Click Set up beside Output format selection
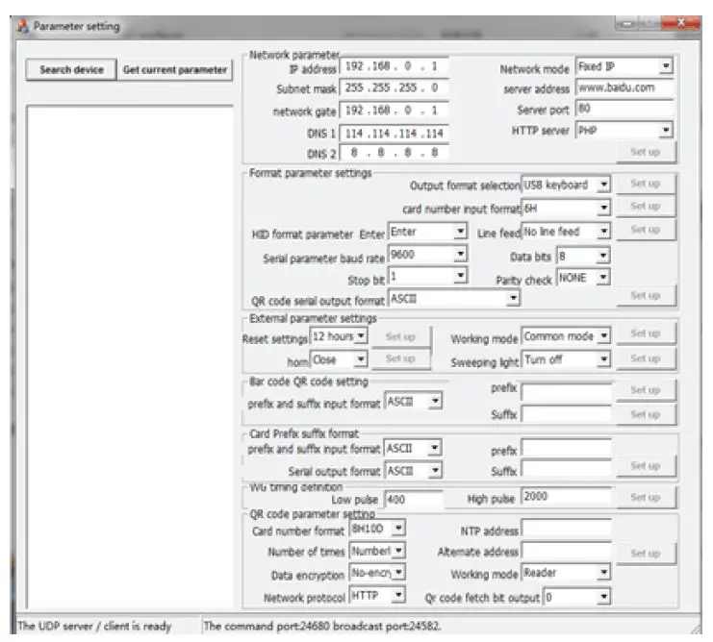The width and height of the screenshot is (713, 642). click(646, 184)
